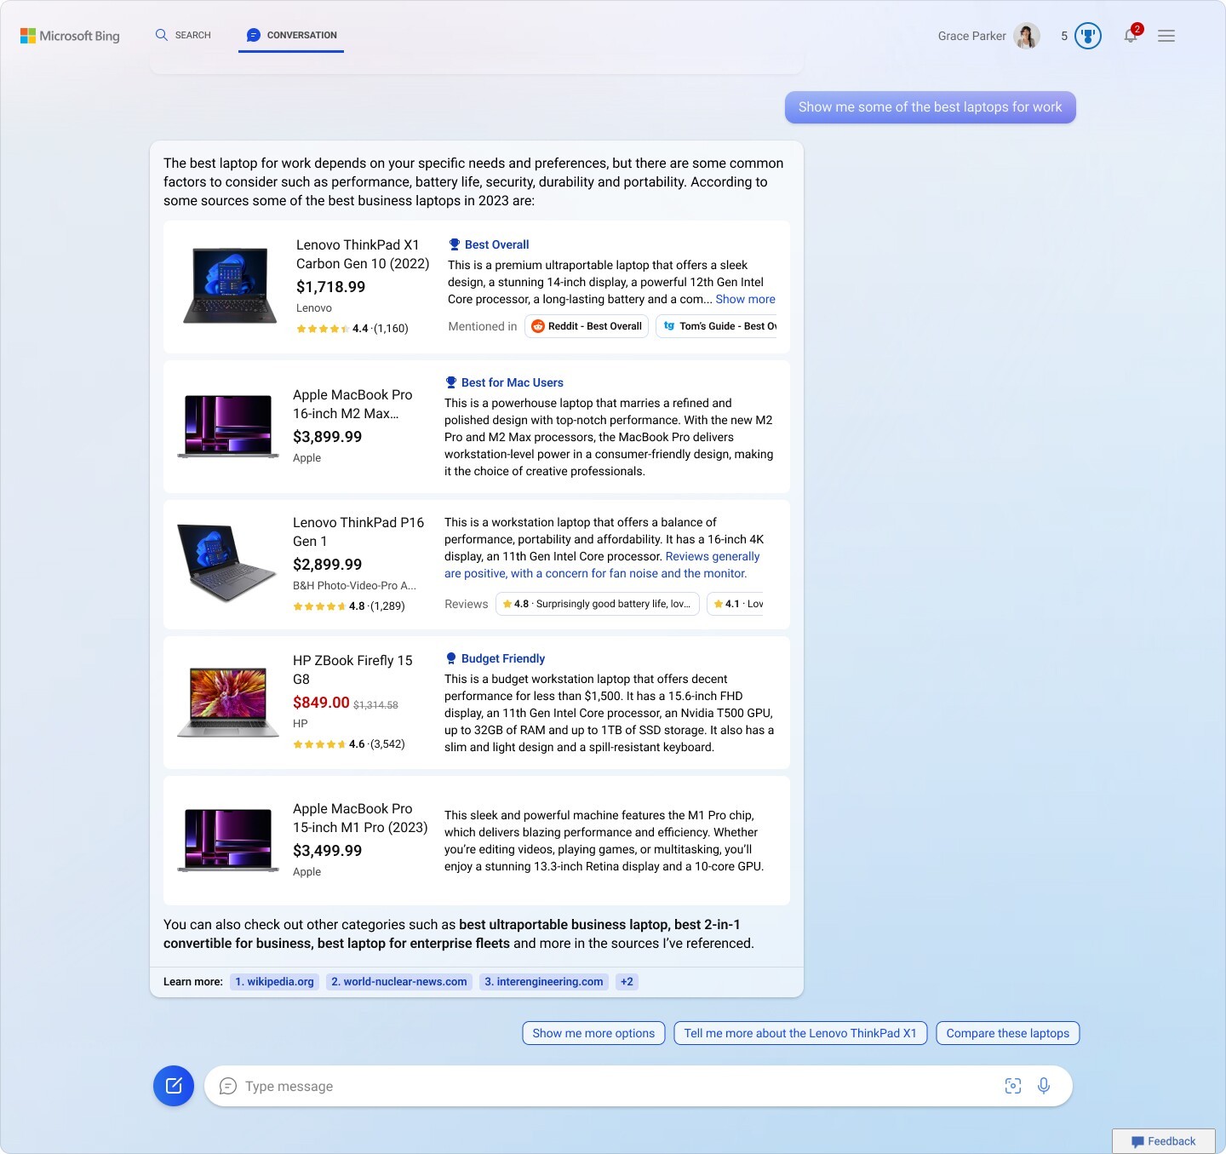This screenshot has width=1226, height=1154.
Task: Open the interengineering.com source link
Action: pyautogui.click(x=544, y=982)
